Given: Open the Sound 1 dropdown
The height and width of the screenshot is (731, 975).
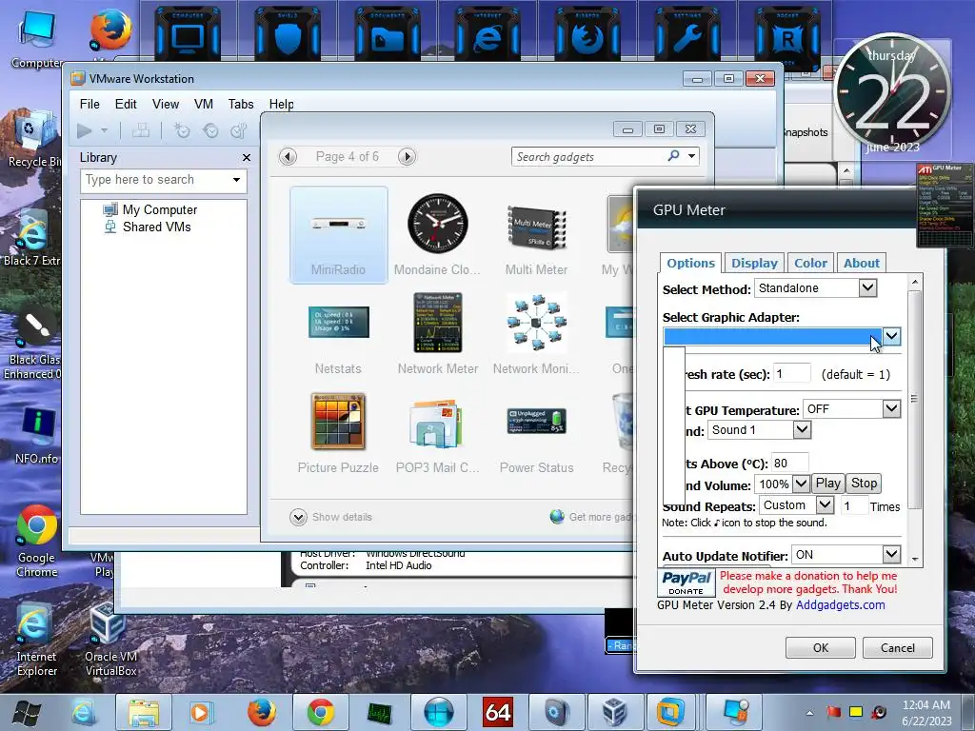Looking at the screenshot, I should 802,429.
